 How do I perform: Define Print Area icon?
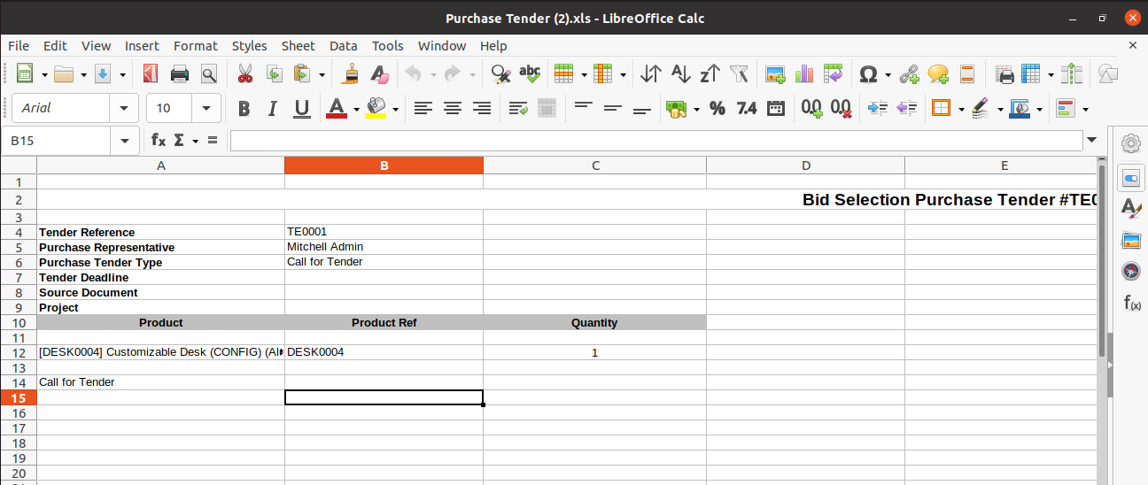(1004, 73)
